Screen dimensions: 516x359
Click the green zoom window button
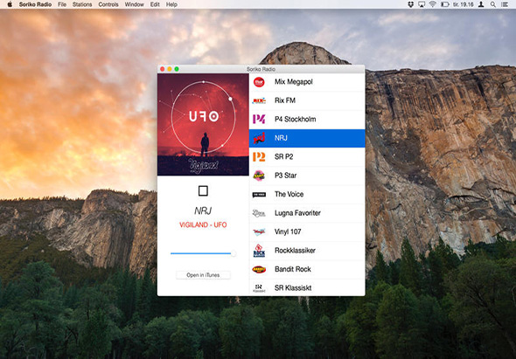(177, 69)
